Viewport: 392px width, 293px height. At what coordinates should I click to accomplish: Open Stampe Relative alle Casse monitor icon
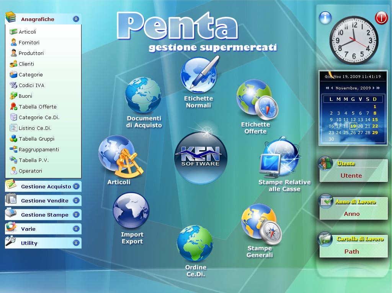coord(279,157)
